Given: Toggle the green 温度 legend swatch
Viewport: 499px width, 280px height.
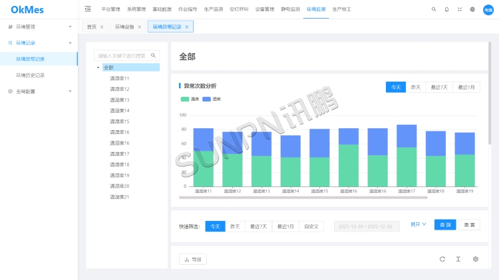Looking at the screenshot, I should click(x=185, y=99).
